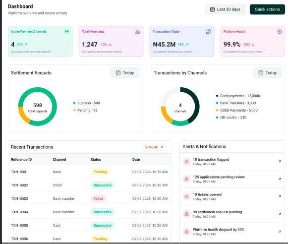Open arrow for 18 transaction flagged alert
This screenshot has height=244, width=288.
[x=280, y=161]
